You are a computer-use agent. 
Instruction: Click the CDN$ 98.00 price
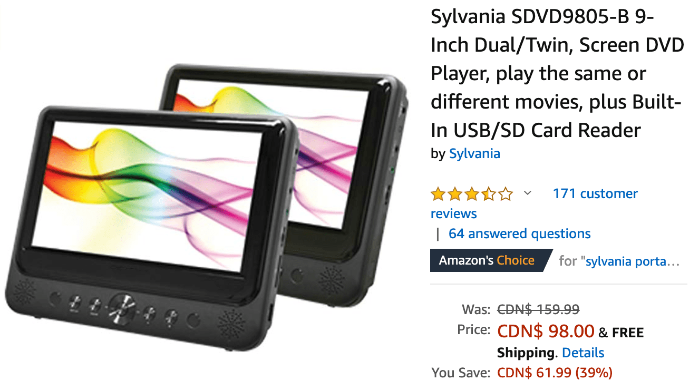[x=546, y=331]
